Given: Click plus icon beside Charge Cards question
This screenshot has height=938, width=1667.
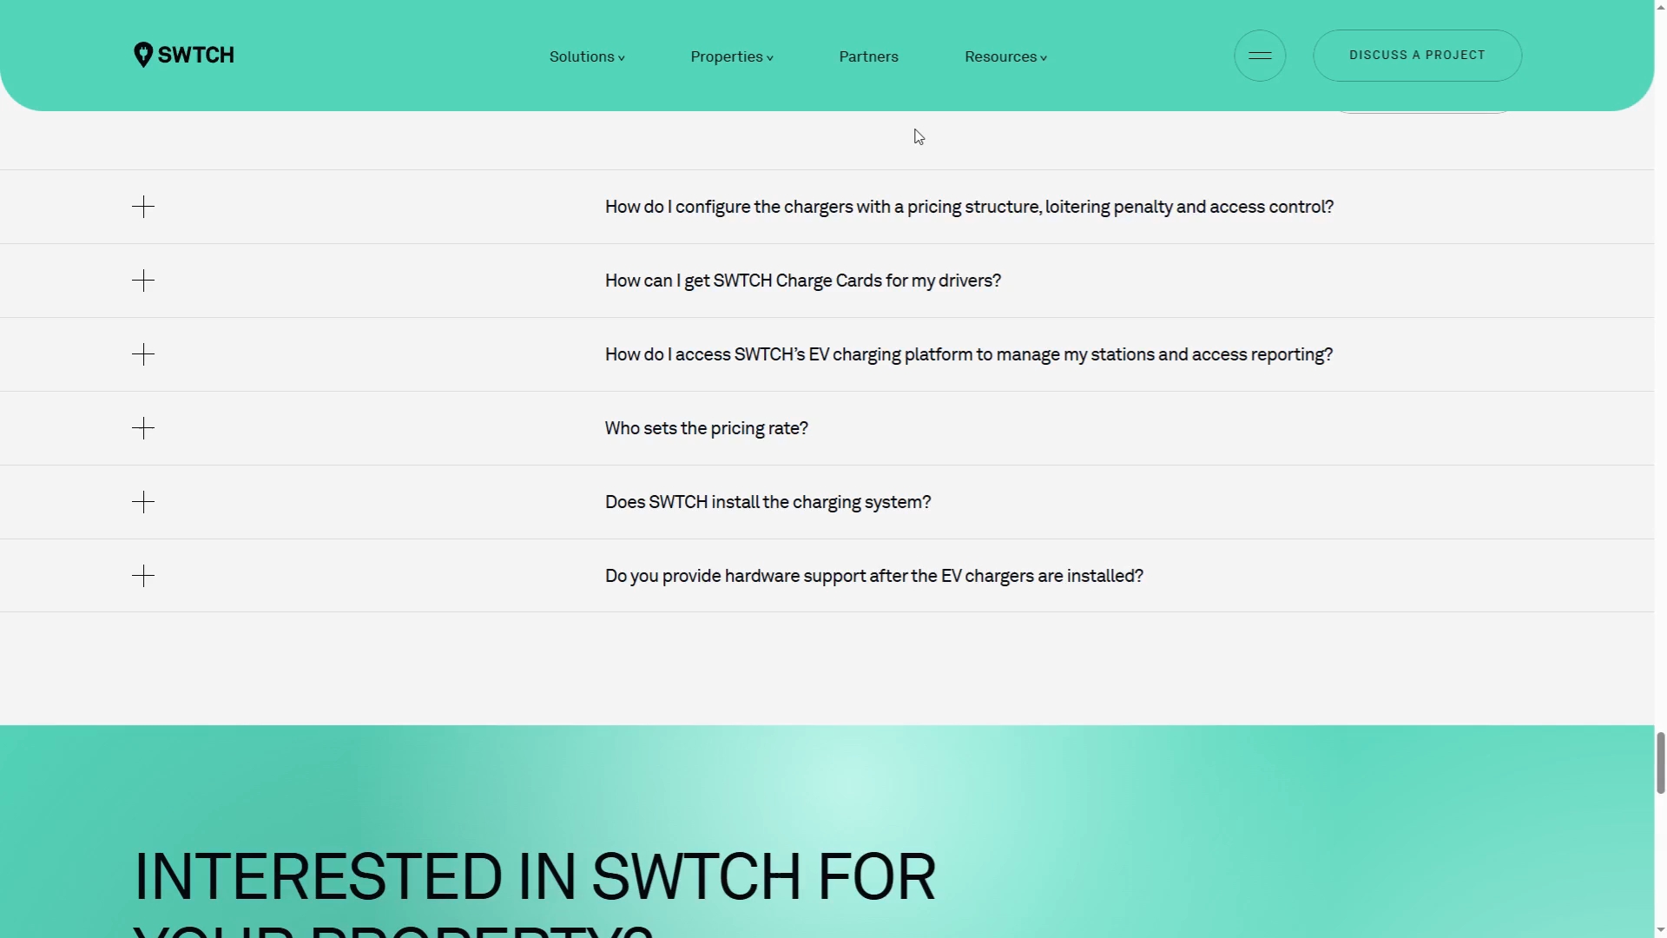Looking at the screenshot, I should pos(143,281).
